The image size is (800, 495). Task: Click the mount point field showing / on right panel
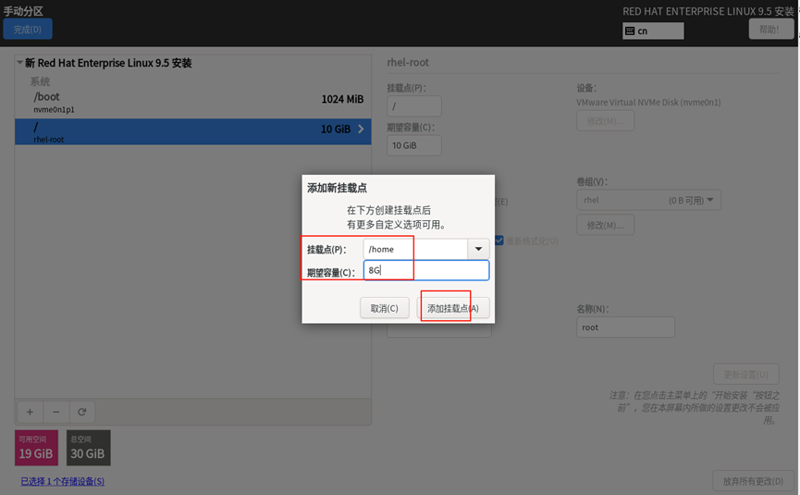click(413, 106)
